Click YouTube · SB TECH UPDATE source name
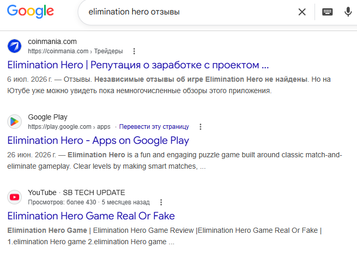Viewport: 357px width, 253px height. pyautogui.click(x=77, y=192)
